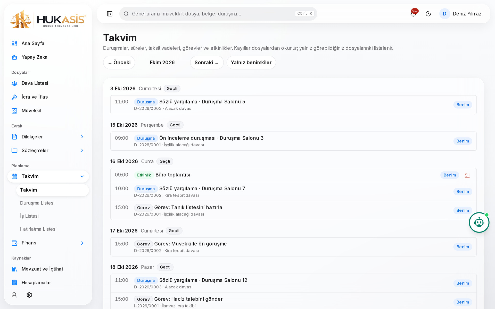Click the Sözleşmeler folder icon
Screen dimensions: 495x309
[14, 150]
